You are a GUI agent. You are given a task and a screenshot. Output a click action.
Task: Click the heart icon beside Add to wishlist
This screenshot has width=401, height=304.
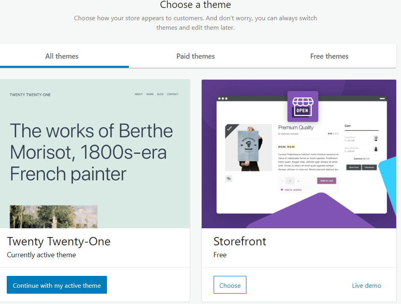(x=282, y=190)
